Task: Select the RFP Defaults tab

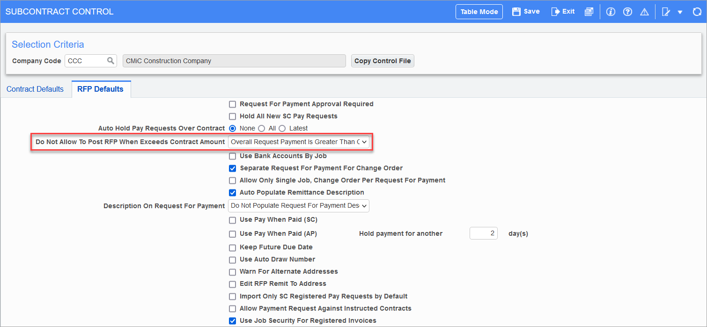Action: [x=101, y=89]
